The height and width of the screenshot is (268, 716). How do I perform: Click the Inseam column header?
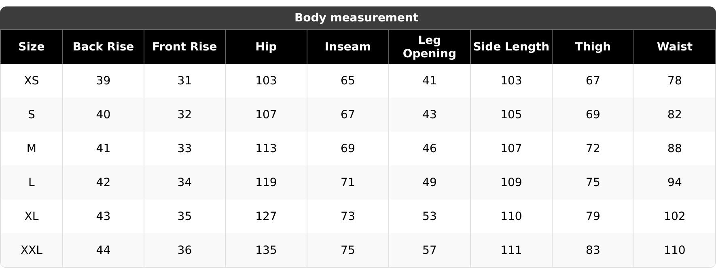(x=348, y=47)
